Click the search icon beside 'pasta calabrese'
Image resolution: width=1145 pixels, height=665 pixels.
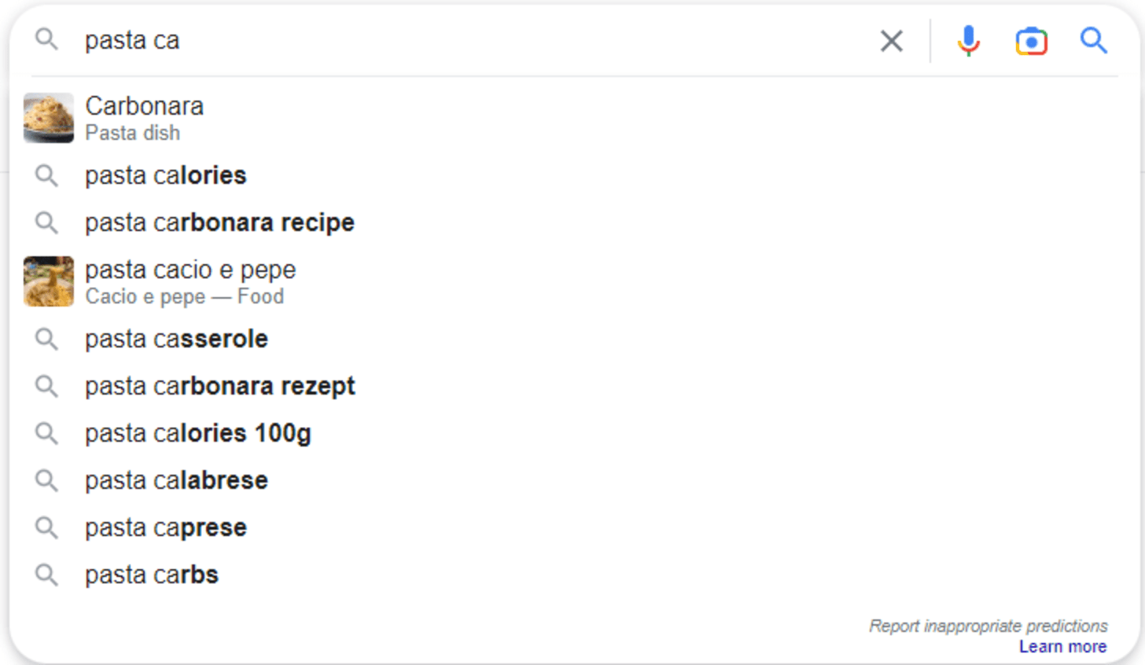46,480
